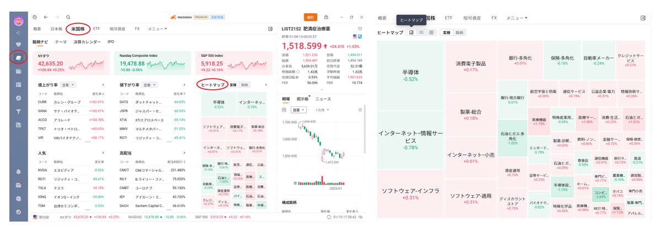The image size is (666, 225).
Task: Open the circled ヒートマップ heading link
Action: click(212, 85)
